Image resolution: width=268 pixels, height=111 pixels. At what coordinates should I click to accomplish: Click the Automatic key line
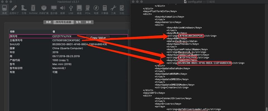coord(169,17)
